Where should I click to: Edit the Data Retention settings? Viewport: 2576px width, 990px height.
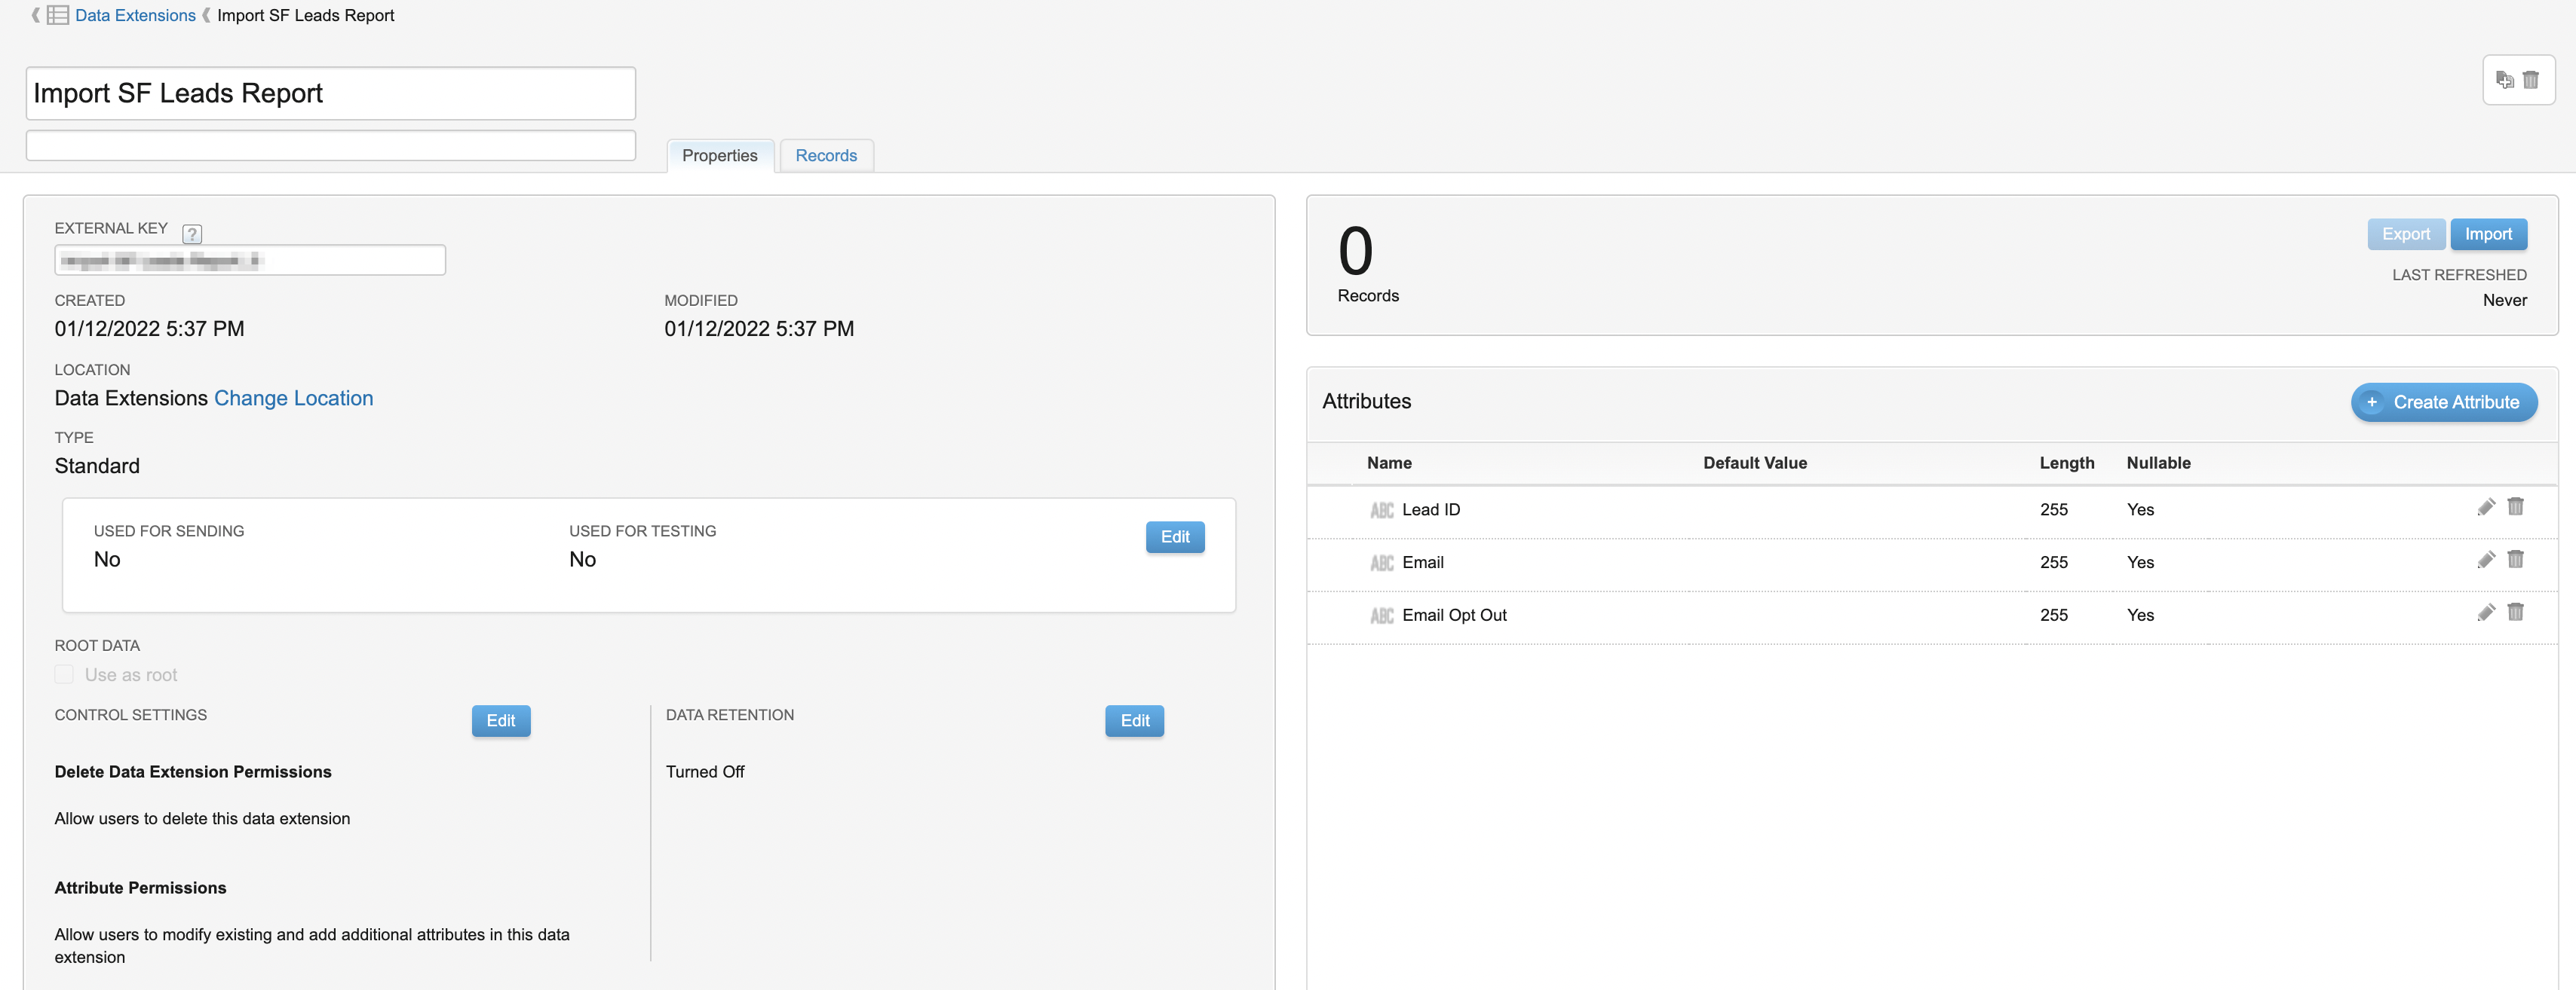coord(1134,720)
